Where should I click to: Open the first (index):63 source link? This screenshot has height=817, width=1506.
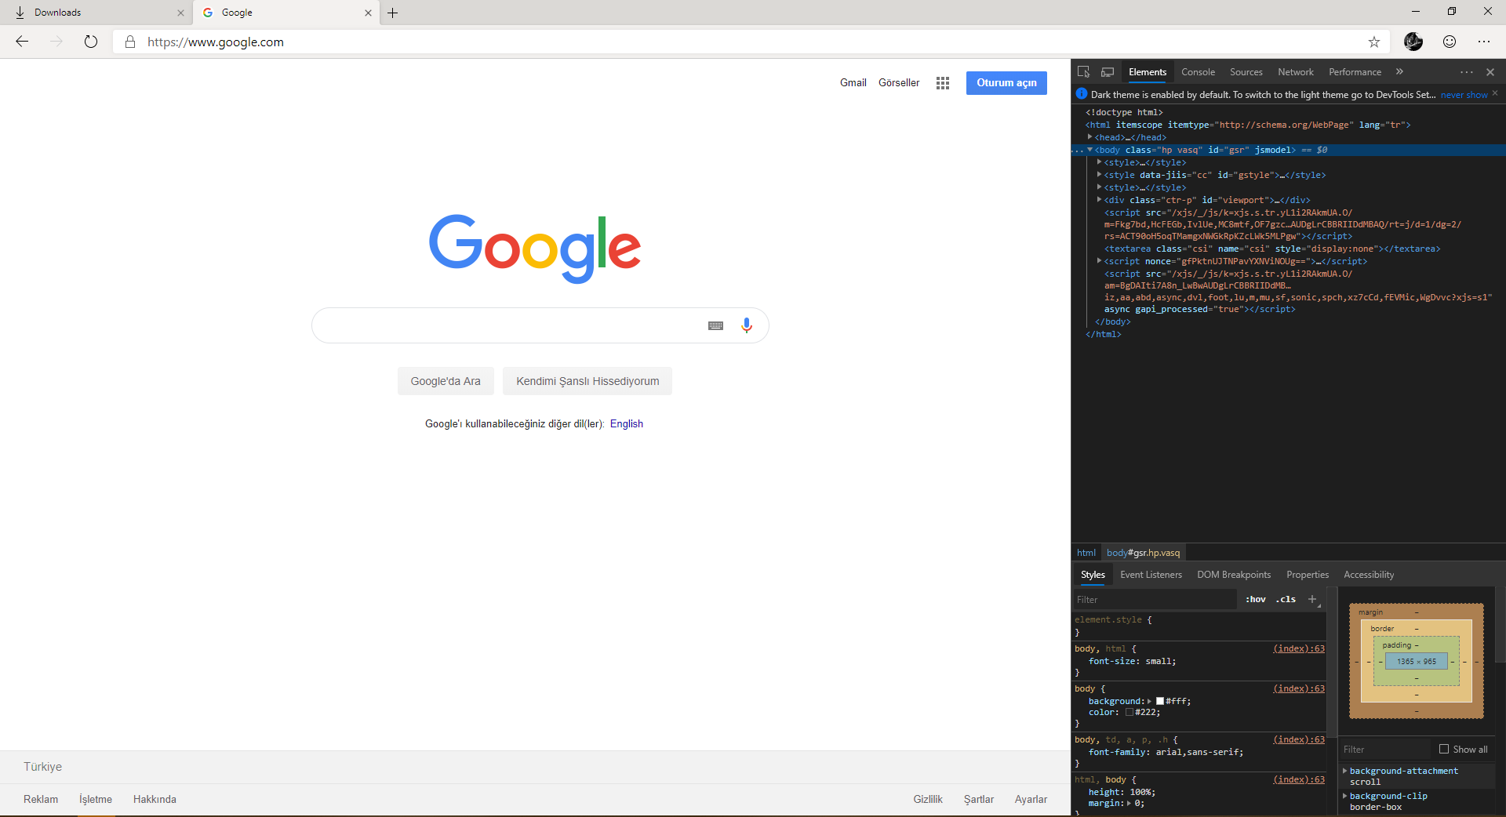[1299, 648]
